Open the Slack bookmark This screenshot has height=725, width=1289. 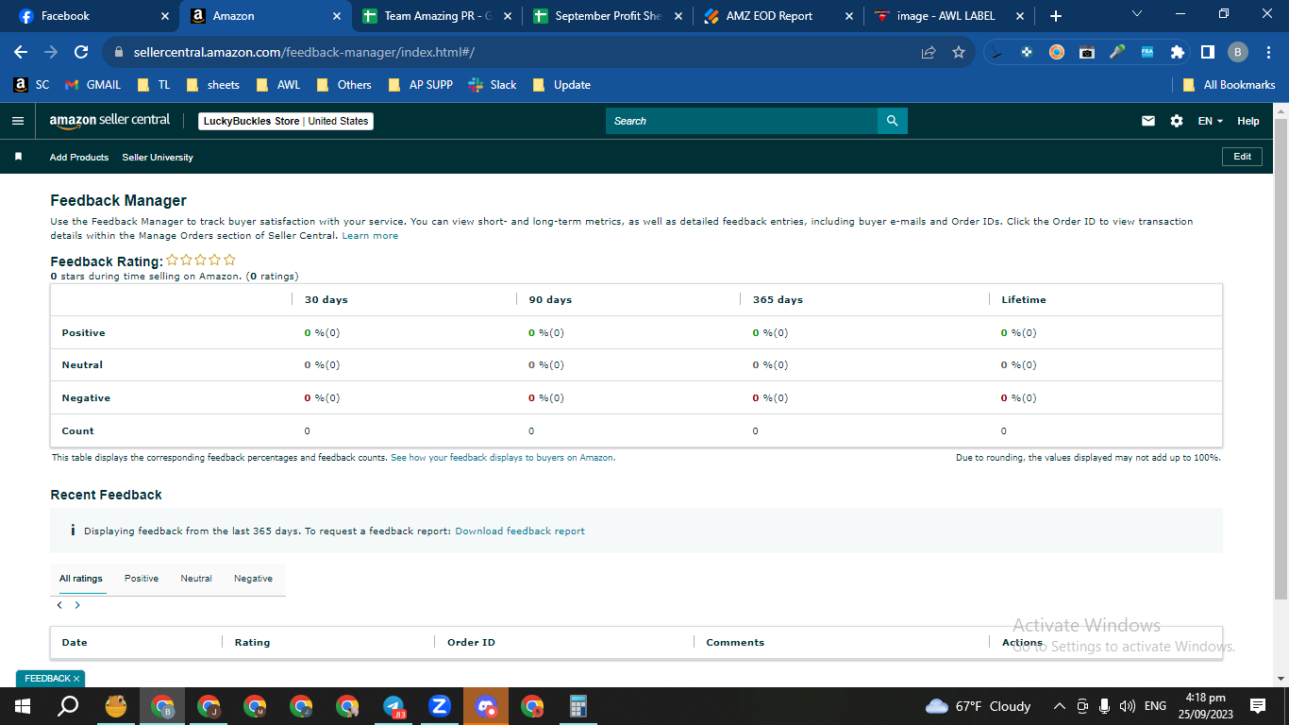pos(492,85)
